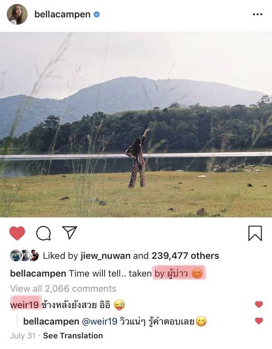Image resolution: width=272 pixels, height=349 pixels.
Task: Open the @weir19 mention in reply
Action: point(99,322)
